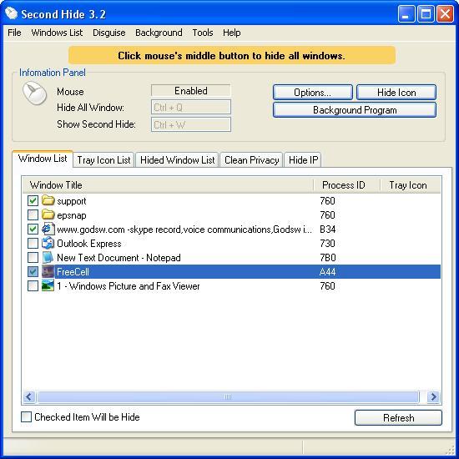The height and width of the screenshot is (459, 459).
Task: Check the Outlook Express checkbox
Action: 33,243
